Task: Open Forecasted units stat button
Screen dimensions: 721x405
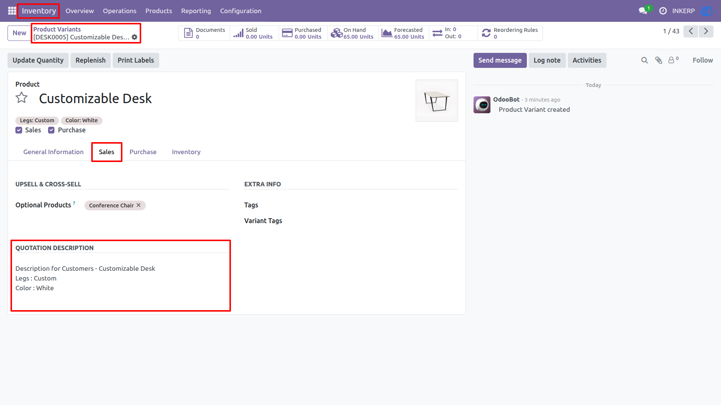Action: click(x=404, y=33)
